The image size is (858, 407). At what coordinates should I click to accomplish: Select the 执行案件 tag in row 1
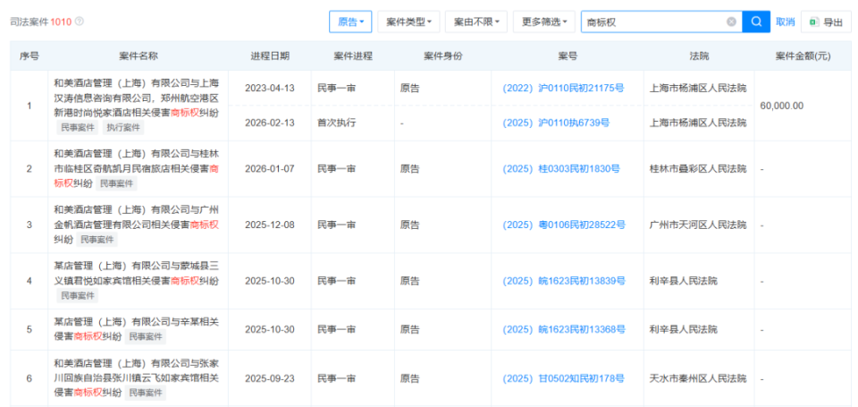(123, 128)
